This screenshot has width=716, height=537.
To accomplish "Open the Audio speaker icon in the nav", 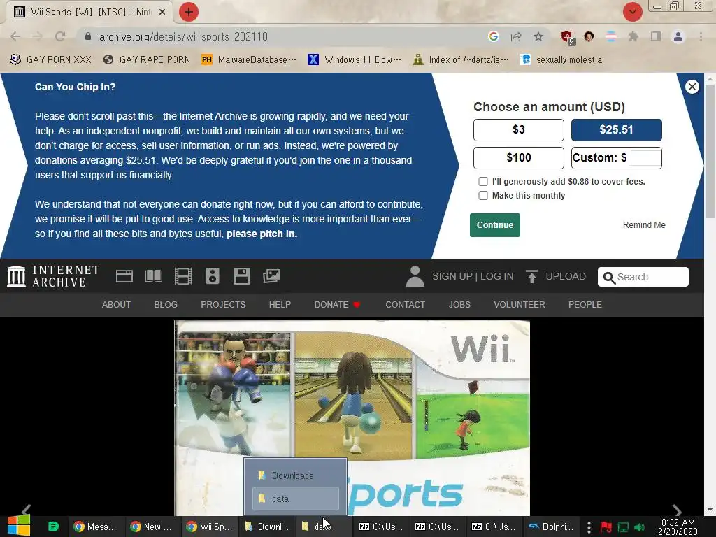I will (213, 276).
